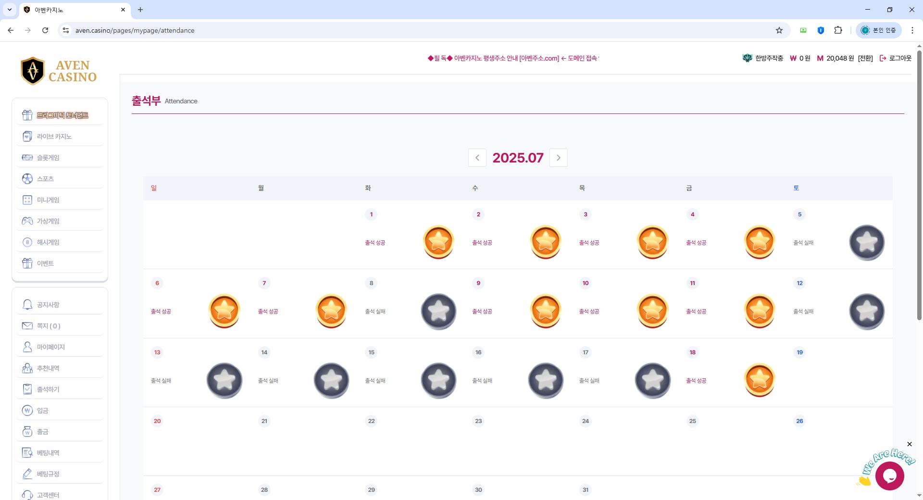This screenshot has height=500, width=923.
Task: Reload the page with the refresh icon
Action: coord(45,30)
